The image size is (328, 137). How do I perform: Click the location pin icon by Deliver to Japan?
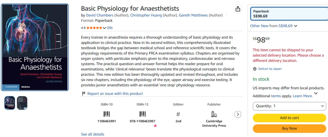pyautogui.click(x=255, y=69)
